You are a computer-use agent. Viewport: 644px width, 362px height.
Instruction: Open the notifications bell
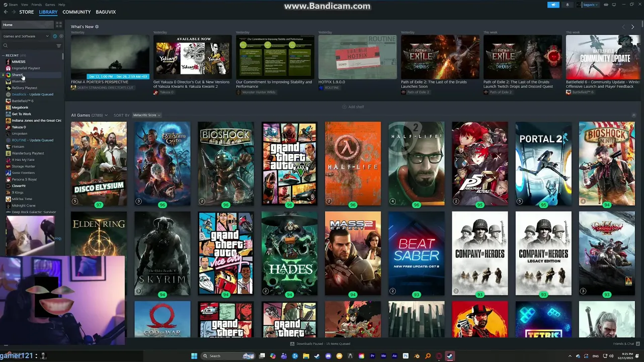point(568,5)
